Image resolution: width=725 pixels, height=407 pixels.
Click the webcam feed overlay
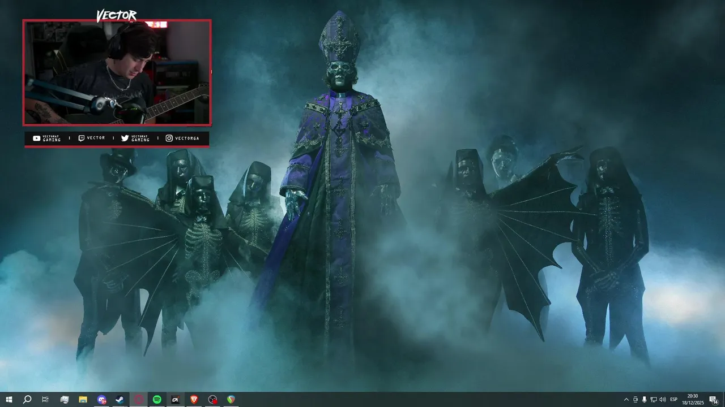point(117,72)
